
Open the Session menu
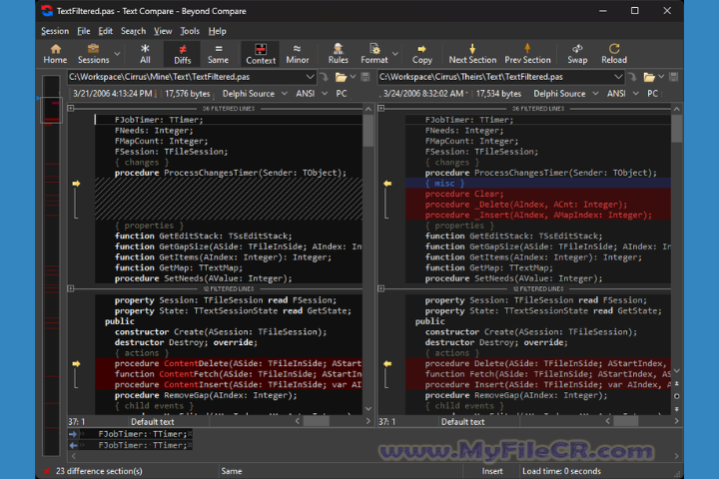point(55,31)
